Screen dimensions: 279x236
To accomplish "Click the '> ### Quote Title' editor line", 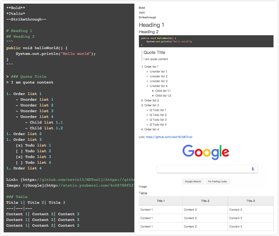I will 26,77.
